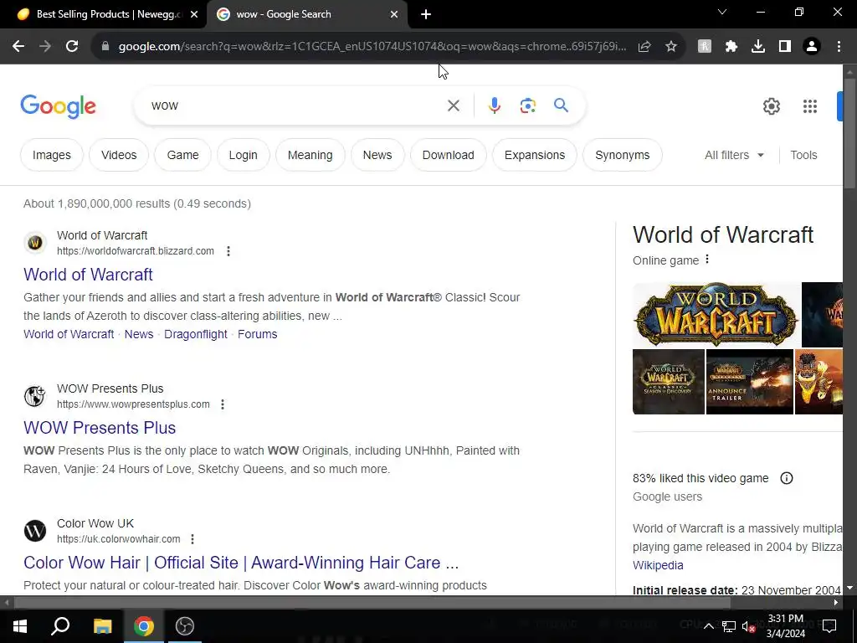Go back using the browser back arrow
Image resolution: width=857 pixels, height=643 pixels.
point(18,47)
